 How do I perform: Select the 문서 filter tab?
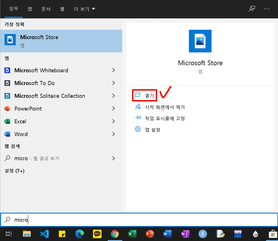point(46,9)
